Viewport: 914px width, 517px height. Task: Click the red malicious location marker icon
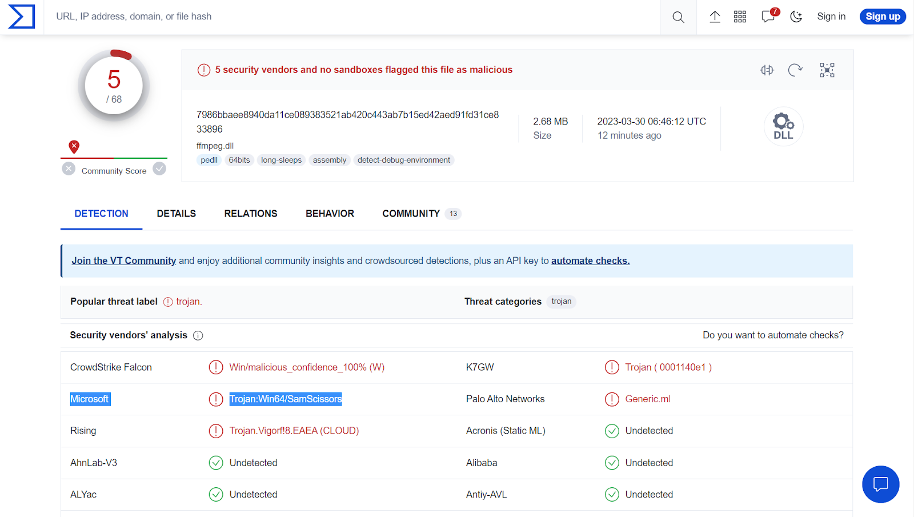(74, 147)
